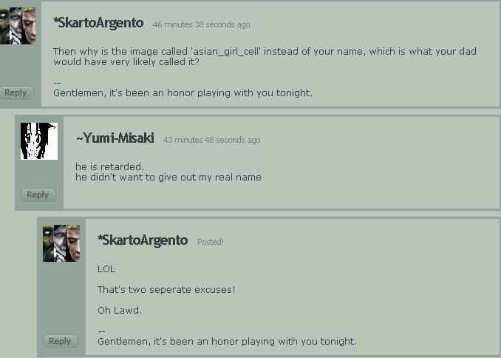Open Yumi-Misaki's black-and-white avatar
The width and height of the screenshot is (501, 358).
pos(39,141)
